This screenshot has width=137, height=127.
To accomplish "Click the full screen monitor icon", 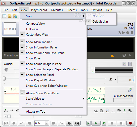I will tap(124, 55).
